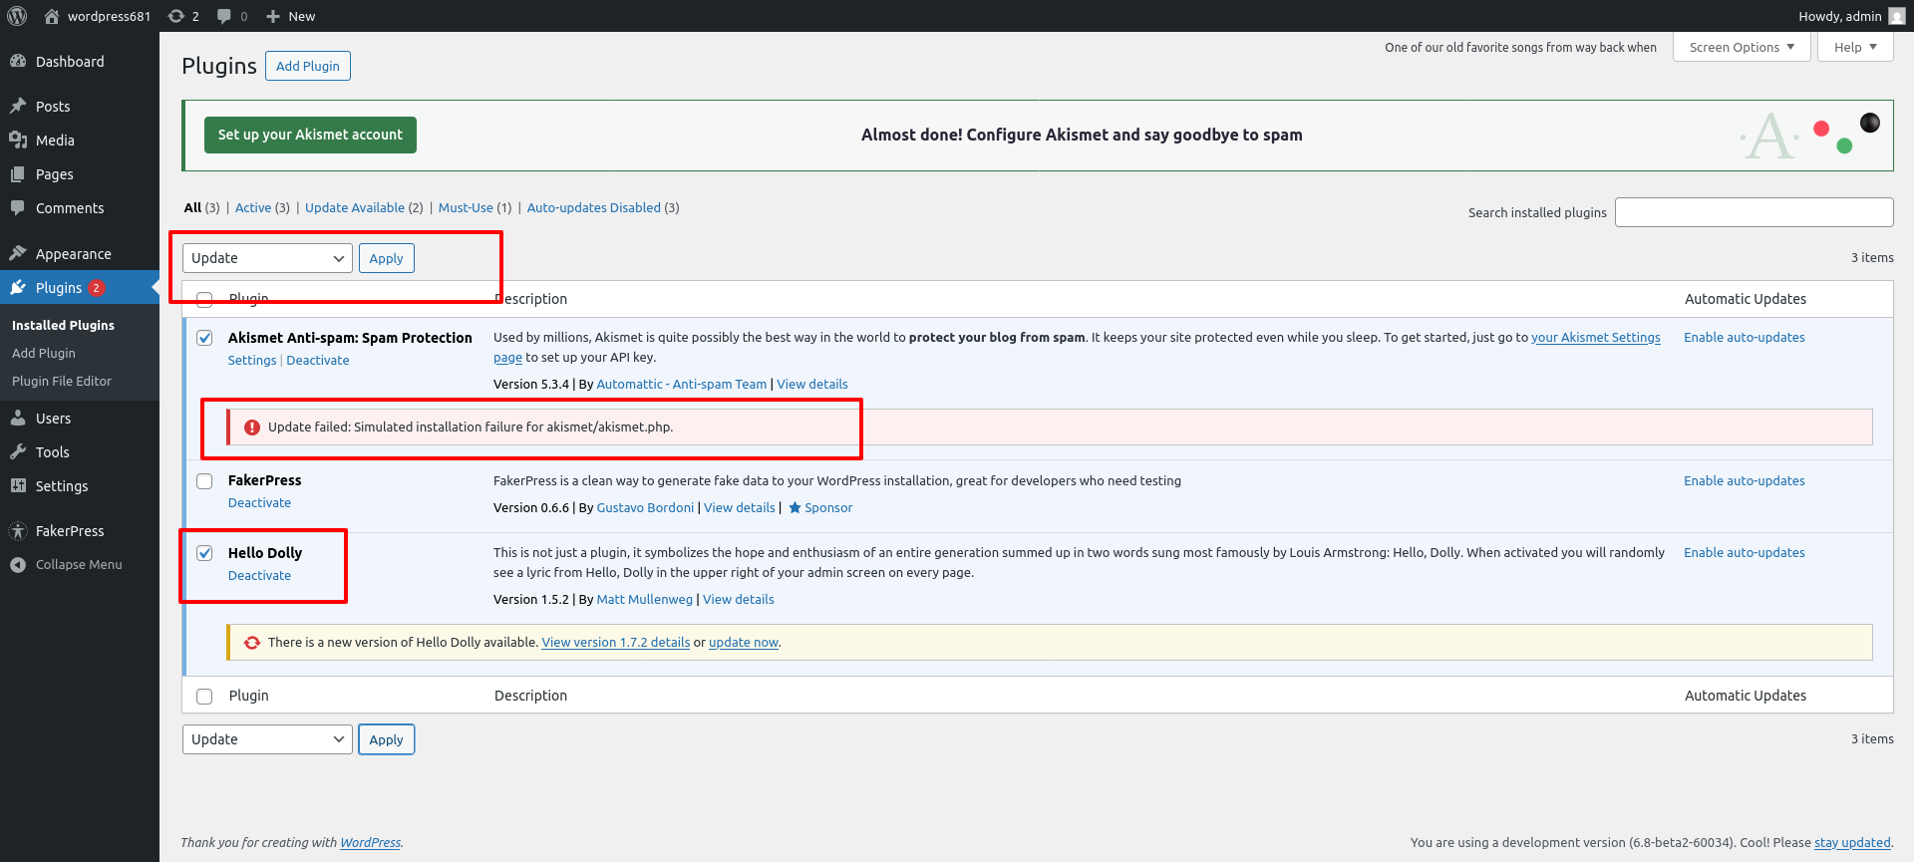Viewport: 1914px width, 862px height.
Task: Enable auto-updates for FakerPress
Action: coord(1745,481)
